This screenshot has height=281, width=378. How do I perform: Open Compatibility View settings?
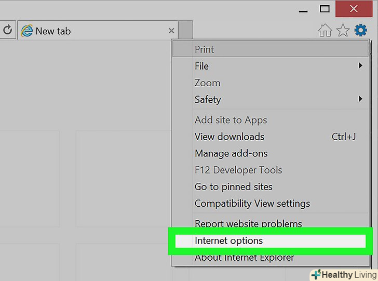point(270,204)
